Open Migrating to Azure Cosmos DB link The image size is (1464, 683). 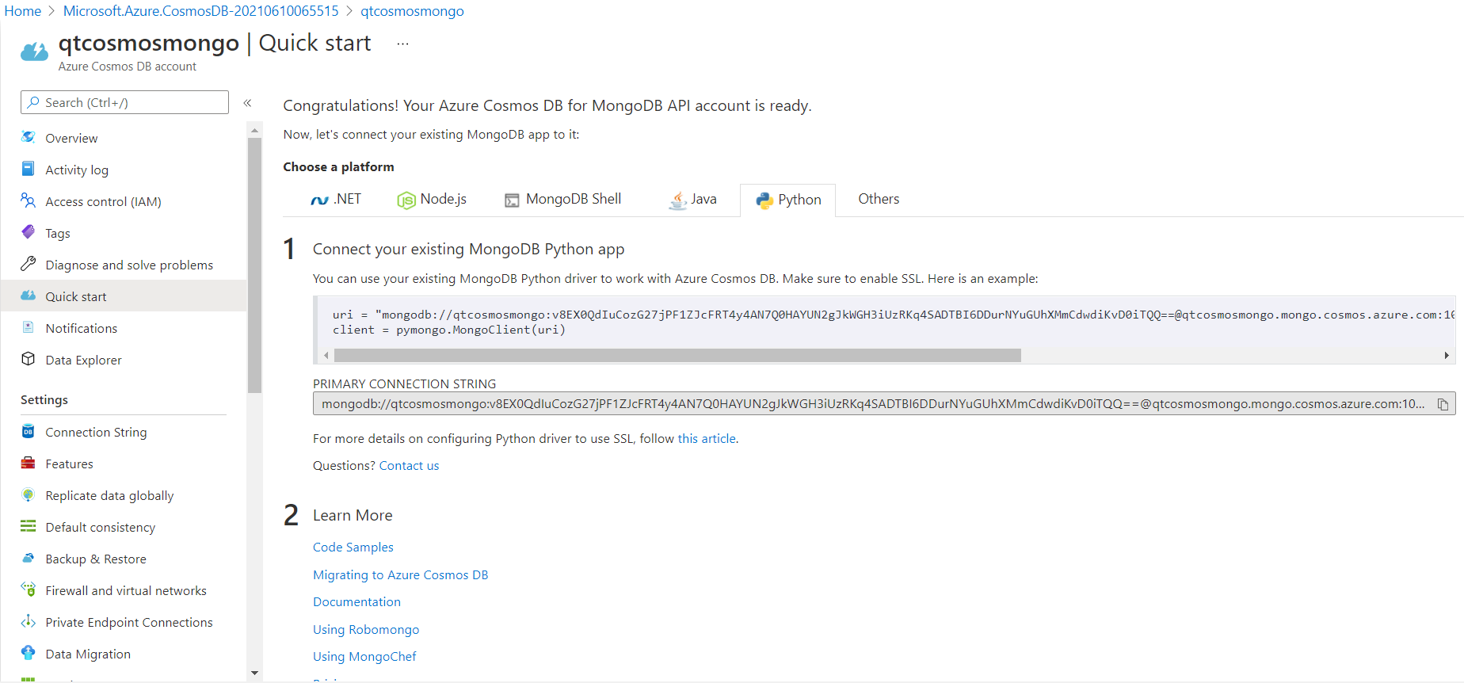click(x=400, y=574)
